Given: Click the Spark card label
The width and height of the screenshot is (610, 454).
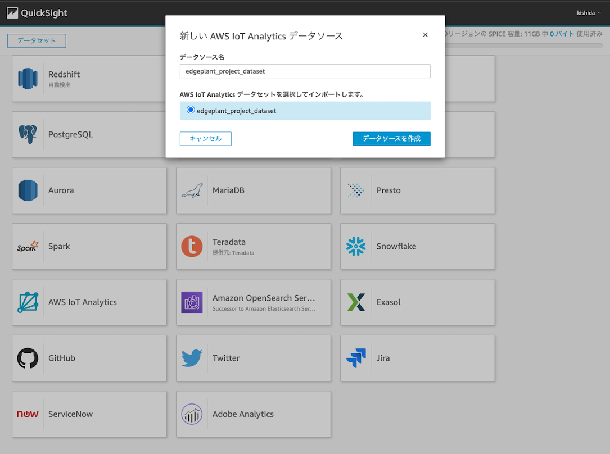Looking at the screenshot, I should (59, 247).
